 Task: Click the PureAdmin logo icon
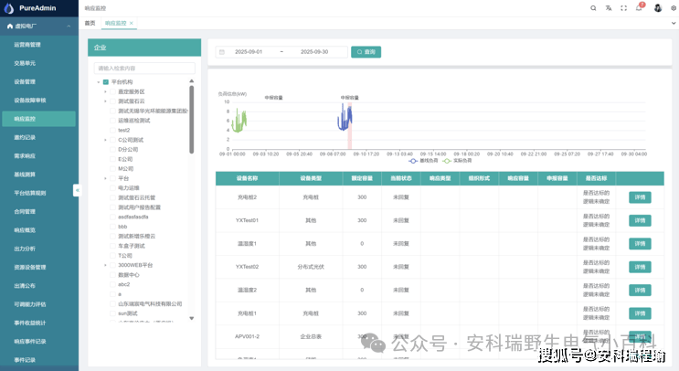(x=8, y=8)
